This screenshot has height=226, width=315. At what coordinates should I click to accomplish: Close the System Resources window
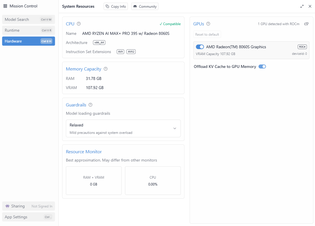pos(310,6)
